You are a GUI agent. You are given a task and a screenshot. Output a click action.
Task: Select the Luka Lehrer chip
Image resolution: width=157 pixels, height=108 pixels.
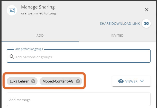(x=19, y=81)
